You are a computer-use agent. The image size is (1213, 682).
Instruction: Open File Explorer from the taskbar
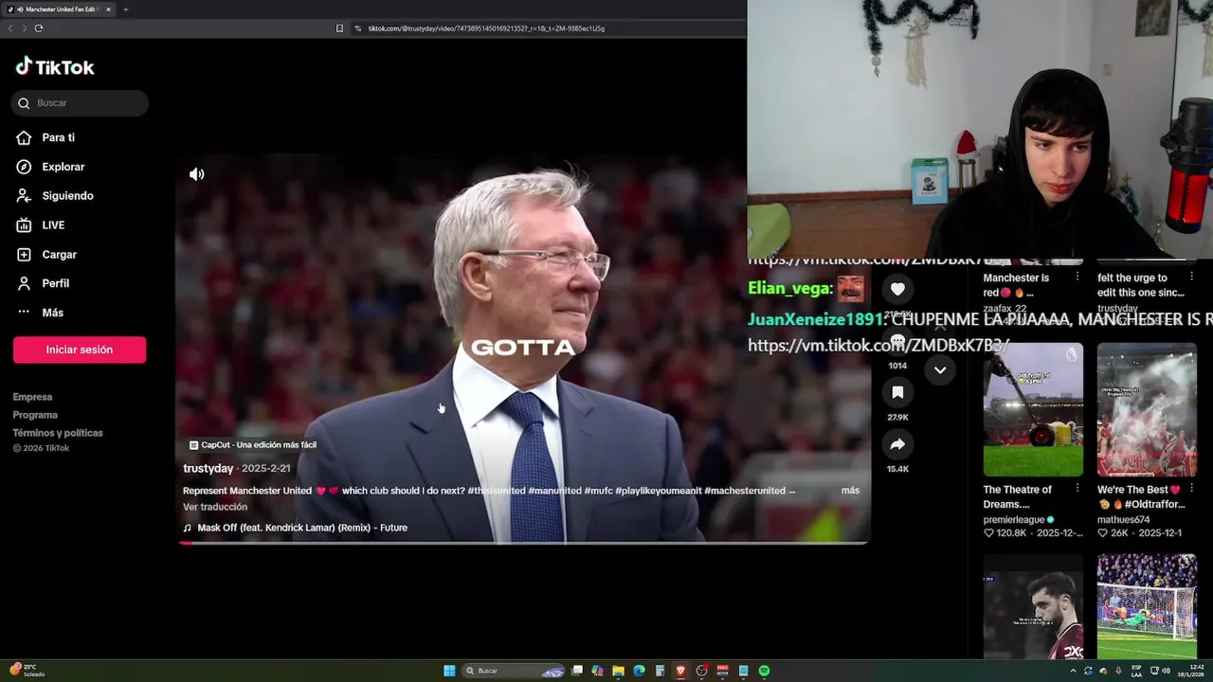click(618, 671)
